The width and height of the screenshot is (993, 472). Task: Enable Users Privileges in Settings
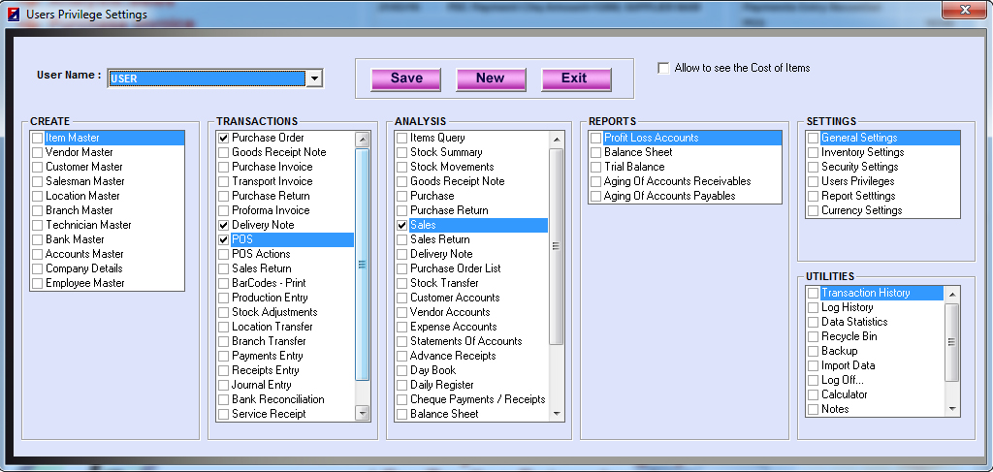pos(814,181)
